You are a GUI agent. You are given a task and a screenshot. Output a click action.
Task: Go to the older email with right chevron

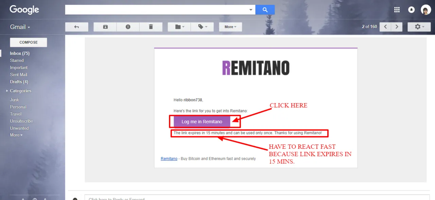point(397,27)
